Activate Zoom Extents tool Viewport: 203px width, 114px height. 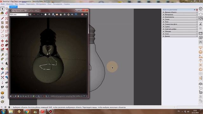pos(2,77)
